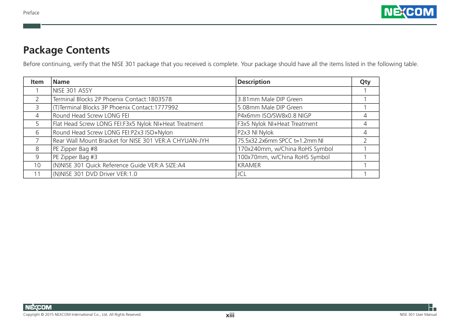Click the 'Preface' header label

coord(31,13)
